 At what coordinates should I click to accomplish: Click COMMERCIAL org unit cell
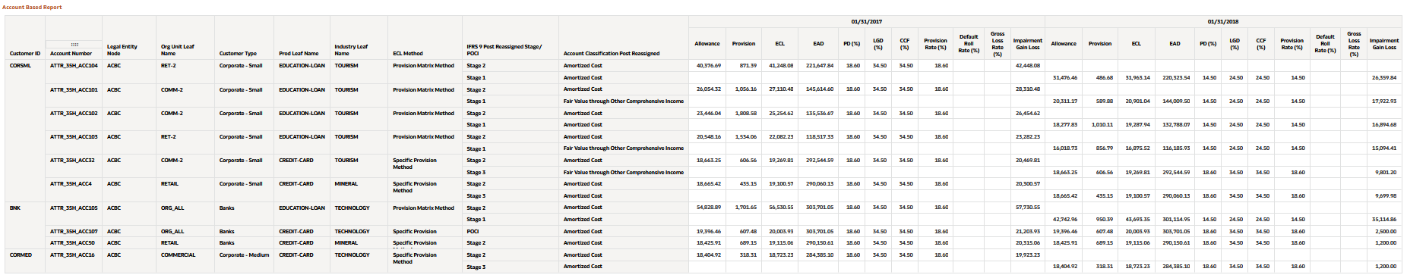coord(178,255)
